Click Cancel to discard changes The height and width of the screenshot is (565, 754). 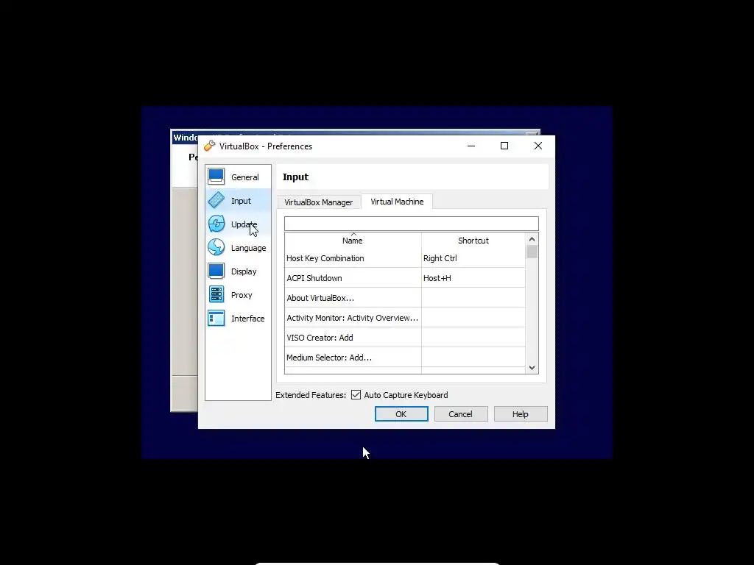tap(461, 414)
